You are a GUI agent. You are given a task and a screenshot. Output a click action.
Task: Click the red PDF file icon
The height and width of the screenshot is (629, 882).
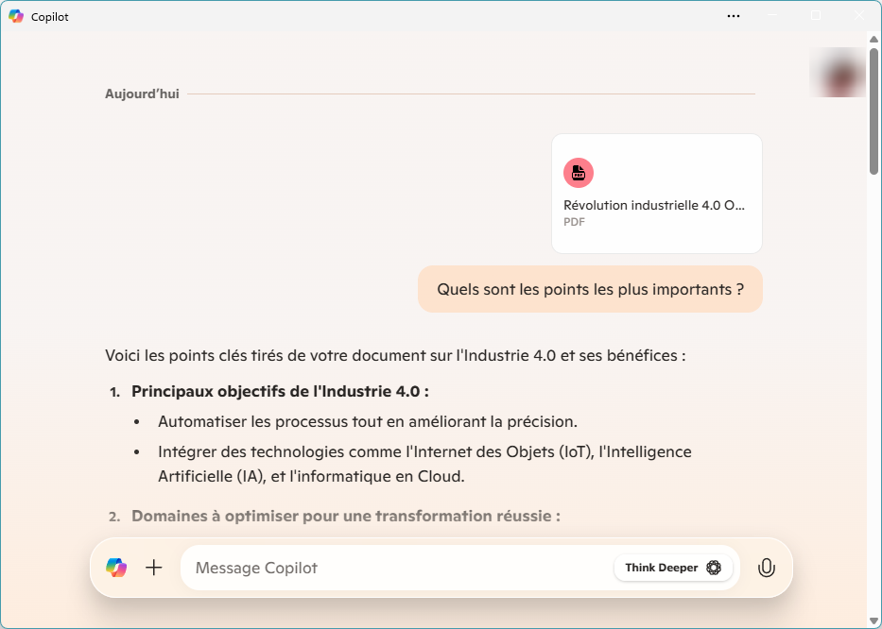(579, 173)
